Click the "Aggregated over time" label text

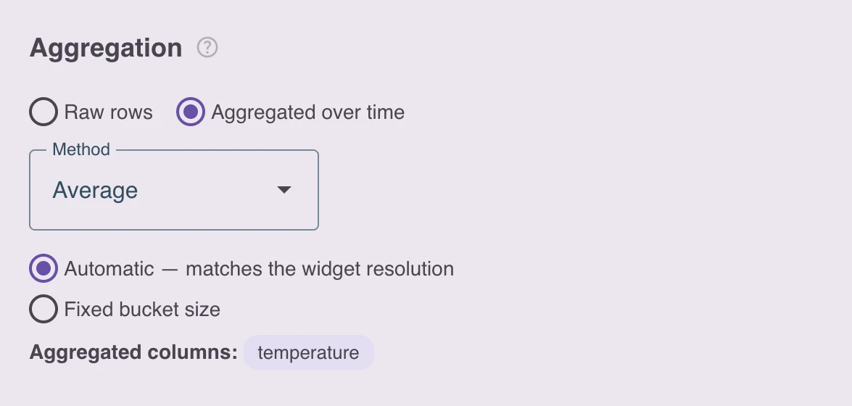(307, 112)
